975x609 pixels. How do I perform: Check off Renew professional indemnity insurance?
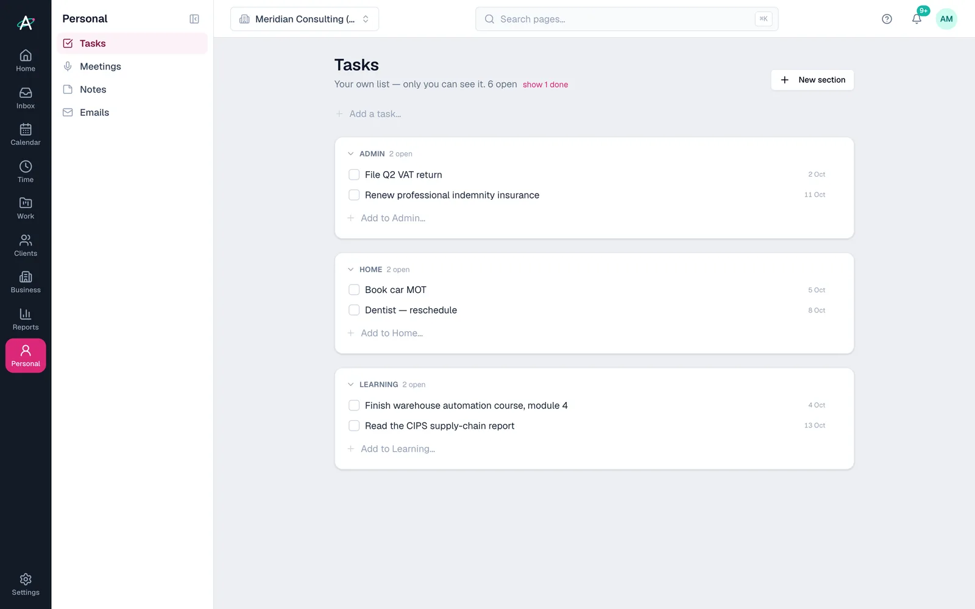[354, 195]
